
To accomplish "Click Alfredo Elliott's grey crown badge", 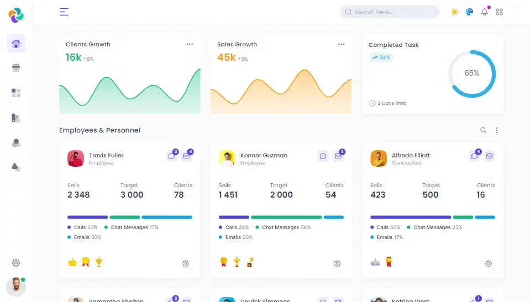I will coord(375,262).
